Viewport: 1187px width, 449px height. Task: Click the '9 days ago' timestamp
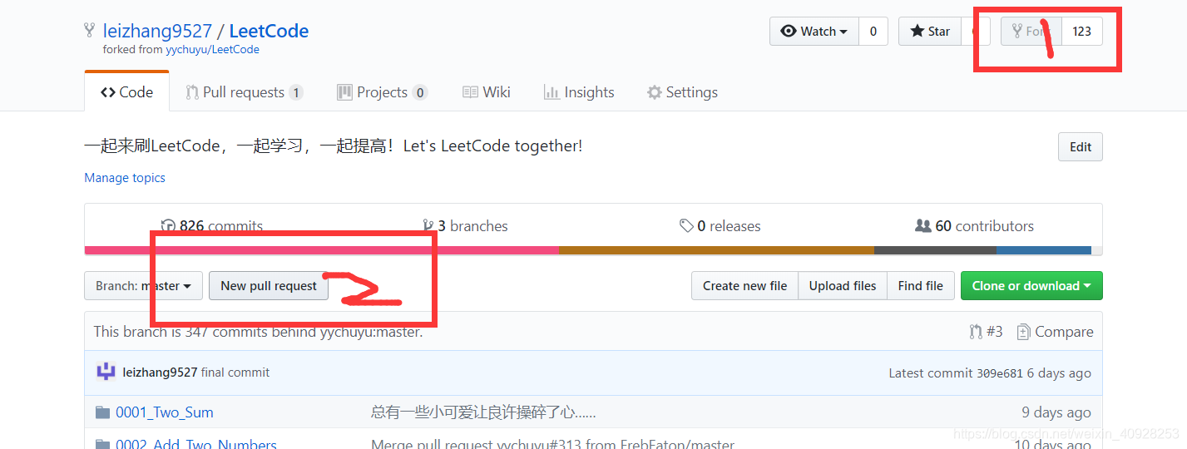coord(1056,412)
